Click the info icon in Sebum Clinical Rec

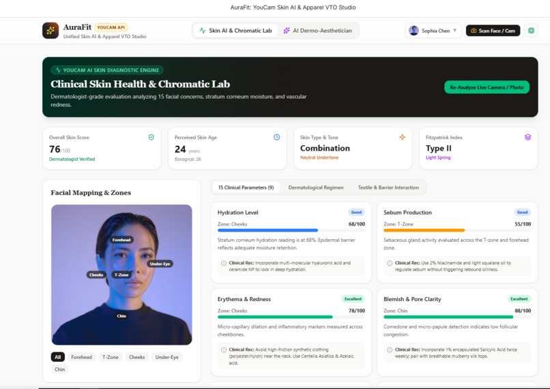pyautogui.click(x=390, y=263)
